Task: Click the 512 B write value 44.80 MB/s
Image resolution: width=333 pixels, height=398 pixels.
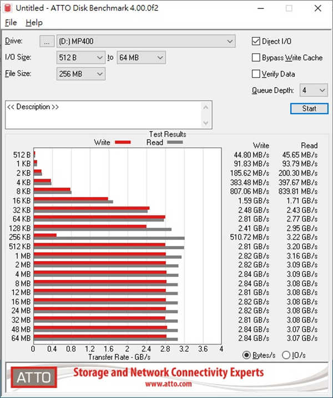Action: (x=251, y=155)
